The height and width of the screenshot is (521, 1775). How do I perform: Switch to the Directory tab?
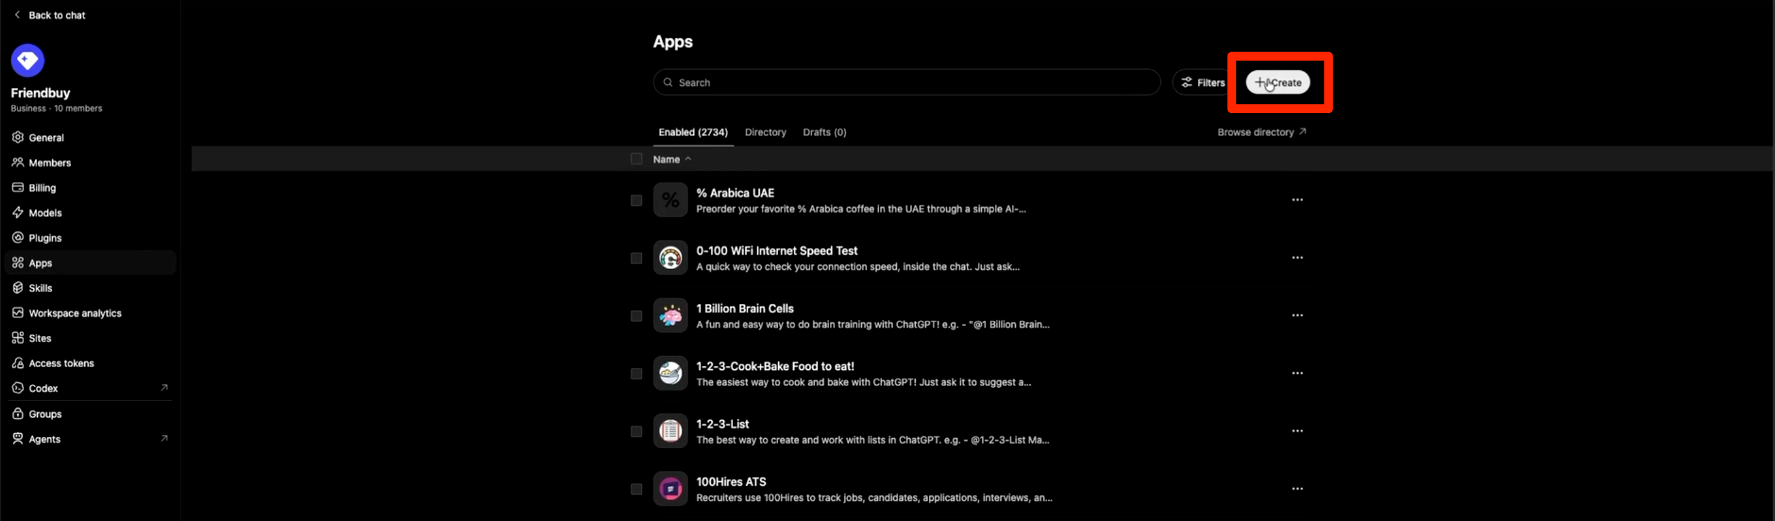coord(765,132)
